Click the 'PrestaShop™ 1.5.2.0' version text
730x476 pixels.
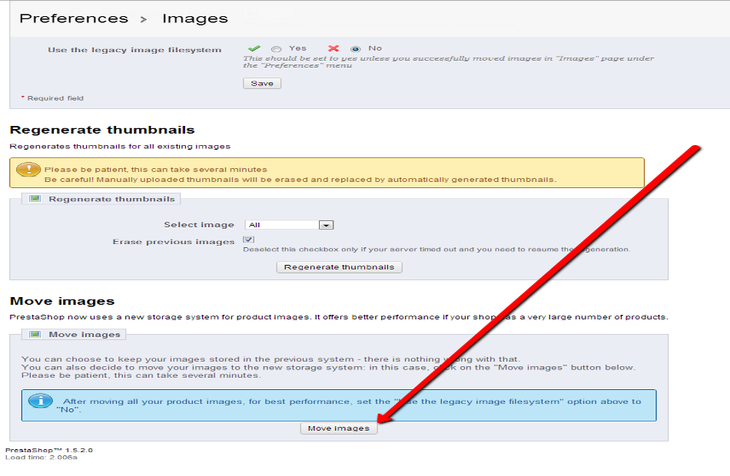click(49, 450)
